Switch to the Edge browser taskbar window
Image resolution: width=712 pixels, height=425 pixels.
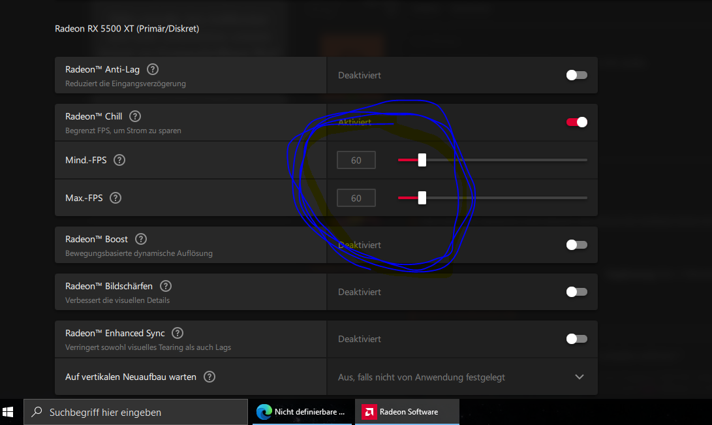click(302, 413)
